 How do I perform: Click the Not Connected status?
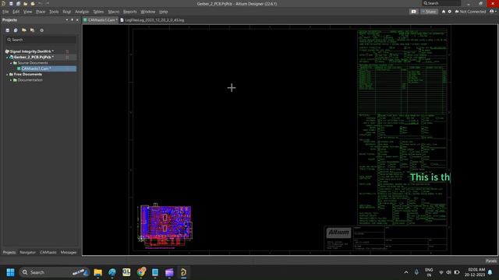tap(470, 12)
